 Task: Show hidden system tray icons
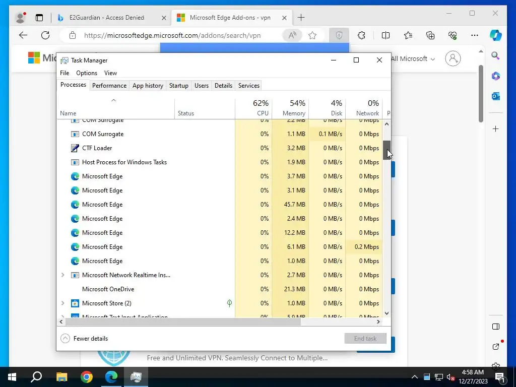point(415,377)
